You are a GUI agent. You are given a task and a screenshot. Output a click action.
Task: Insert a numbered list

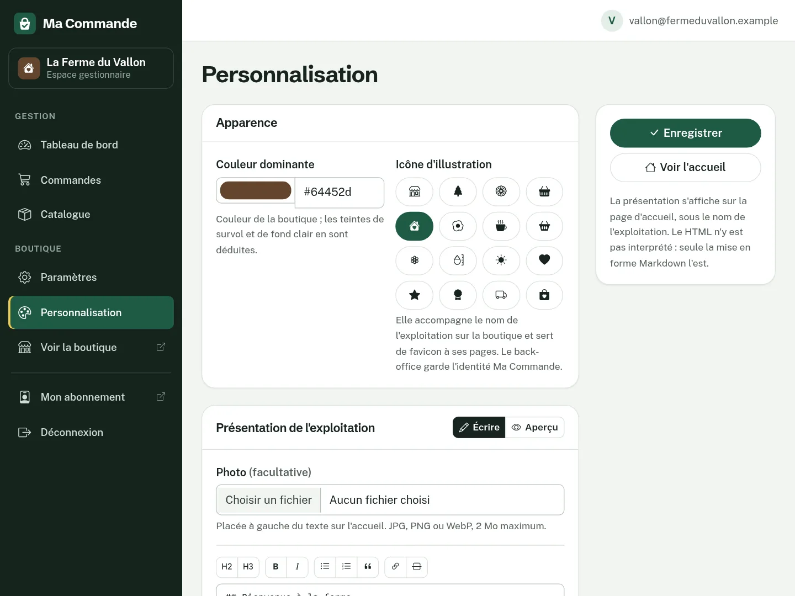point(346,567)
